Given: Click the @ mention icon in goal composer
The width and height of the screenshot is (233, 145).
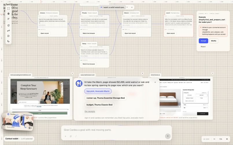Looking at the screenshot, I should pyautogui.click(x=71, y=136).
